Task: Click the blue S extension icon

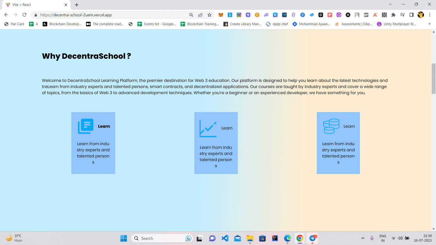Action: click(x=230, y=15)
